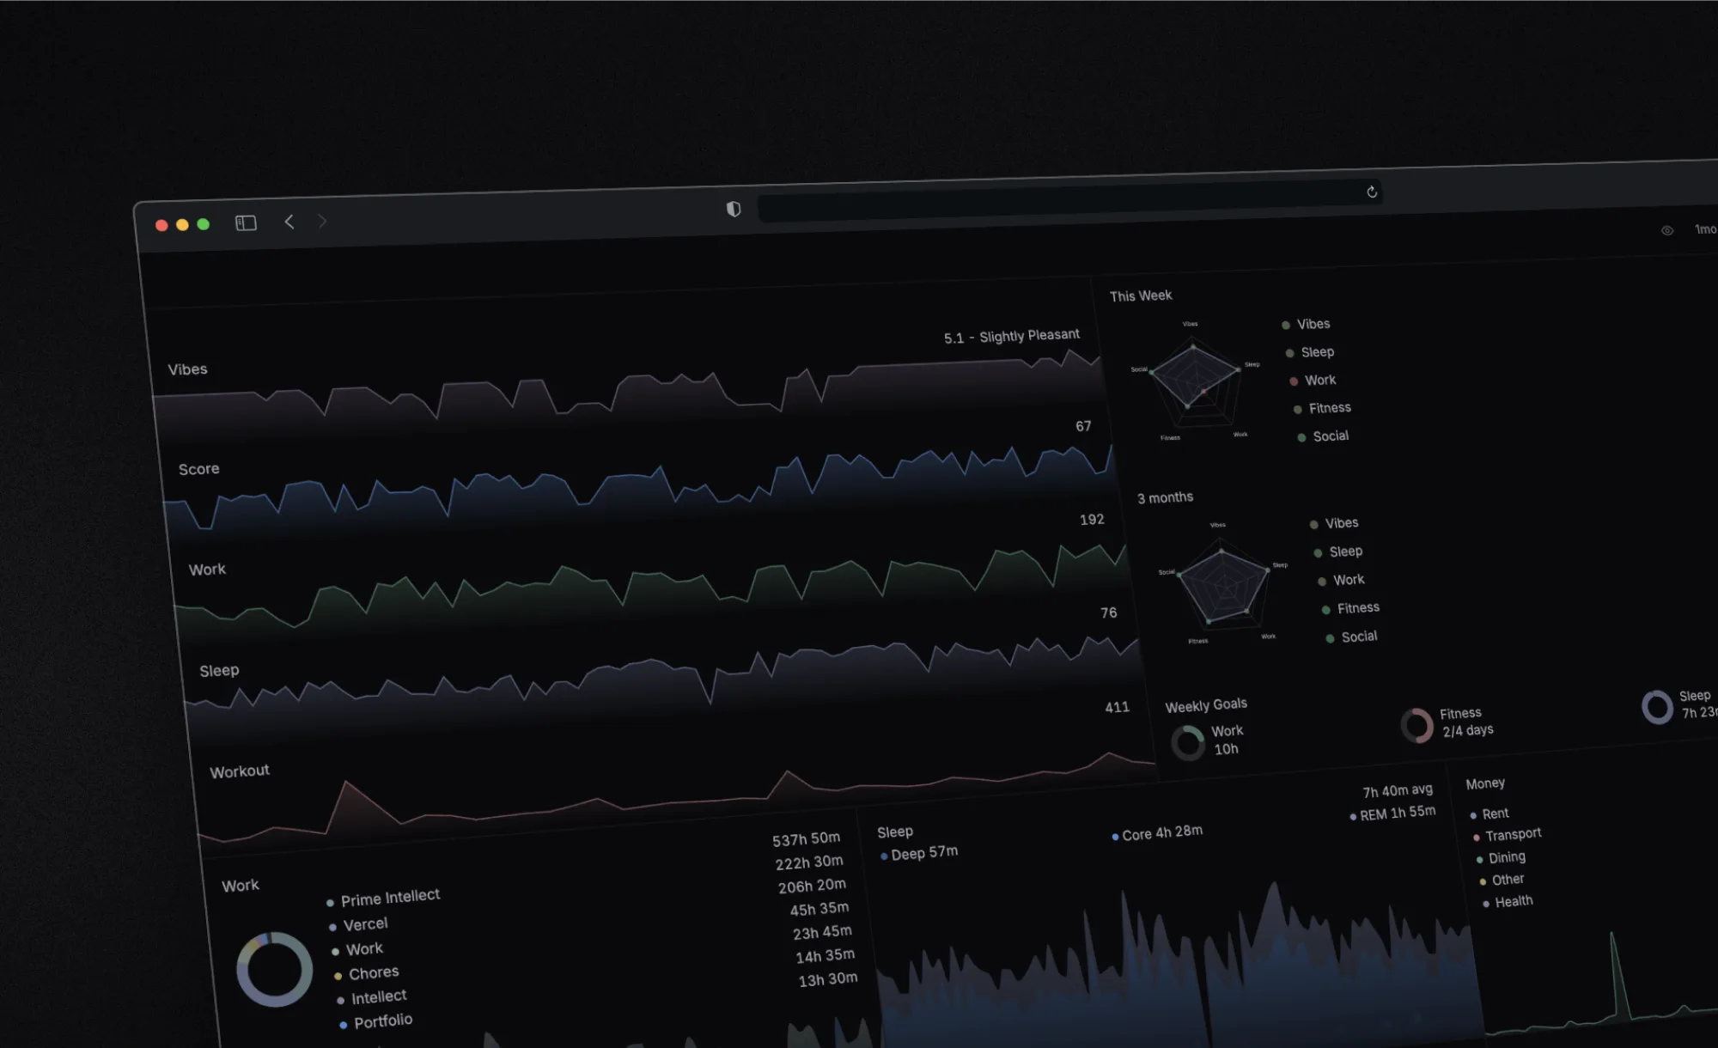This screenshot has width=1718, height=1048.
Task: Click the Sleep goal progress ring
Action: (x=1658, y=707)
